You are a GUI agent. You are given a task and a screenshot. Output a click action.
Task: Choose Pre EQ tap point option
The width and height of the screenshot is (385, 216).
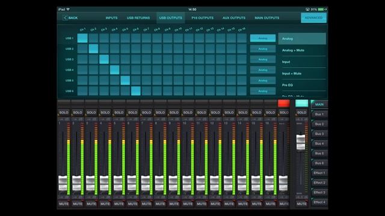(x=302, y=85)
